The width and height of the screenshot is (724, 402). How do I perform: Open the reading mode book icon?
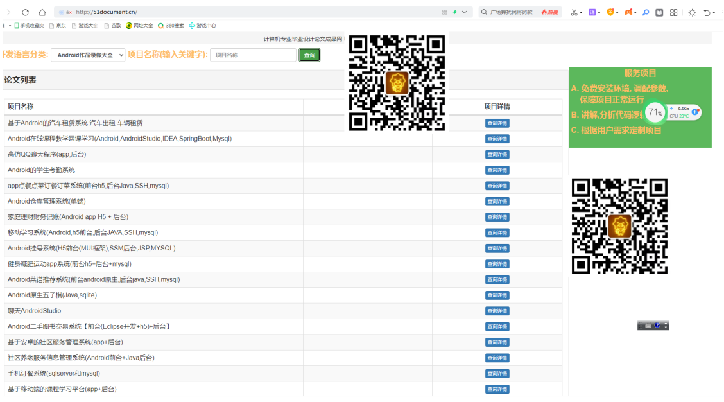(659, 12)
